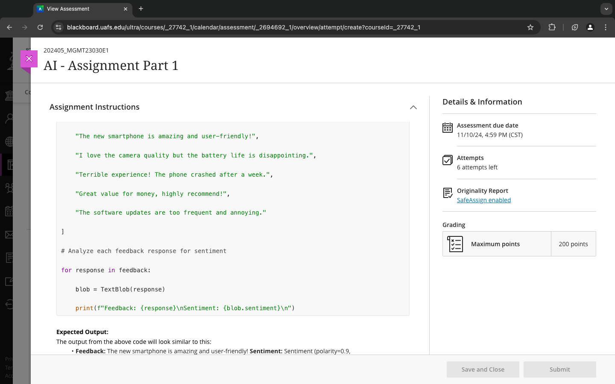Click the organizations people icon in sidebar
Image resolution: width=615 pixels, height=384 pixels.
coord(9,188)
